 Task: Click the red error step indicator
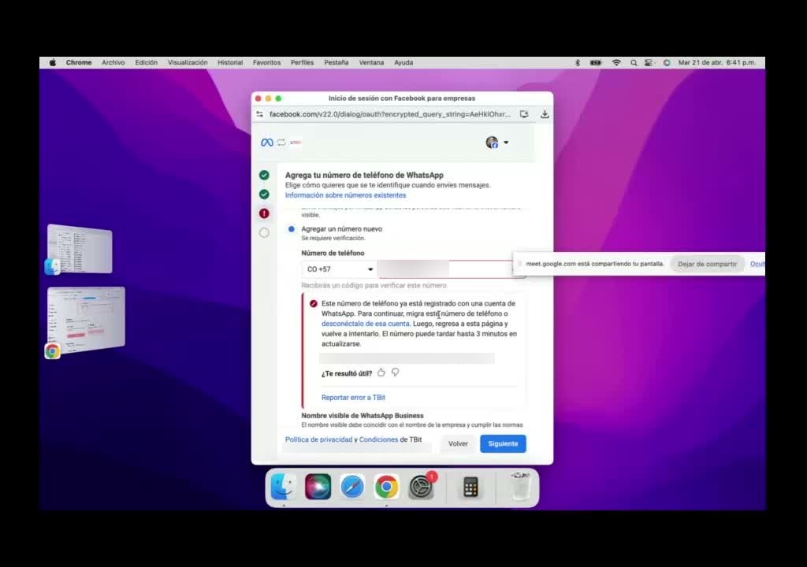click(264, 213)
